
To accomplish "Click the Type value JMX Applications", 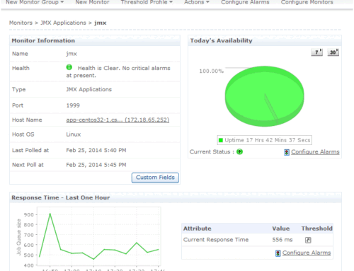I will coord(88,90).
